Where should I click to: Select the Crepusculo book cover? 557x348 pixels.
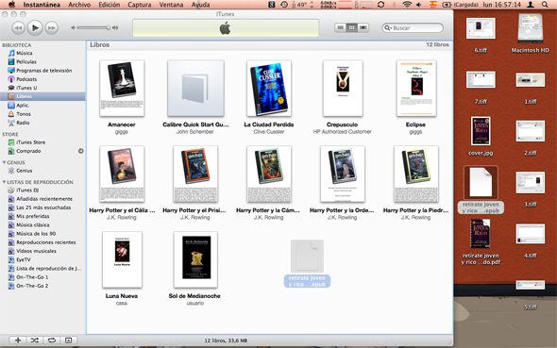click(x=343, y=88)
